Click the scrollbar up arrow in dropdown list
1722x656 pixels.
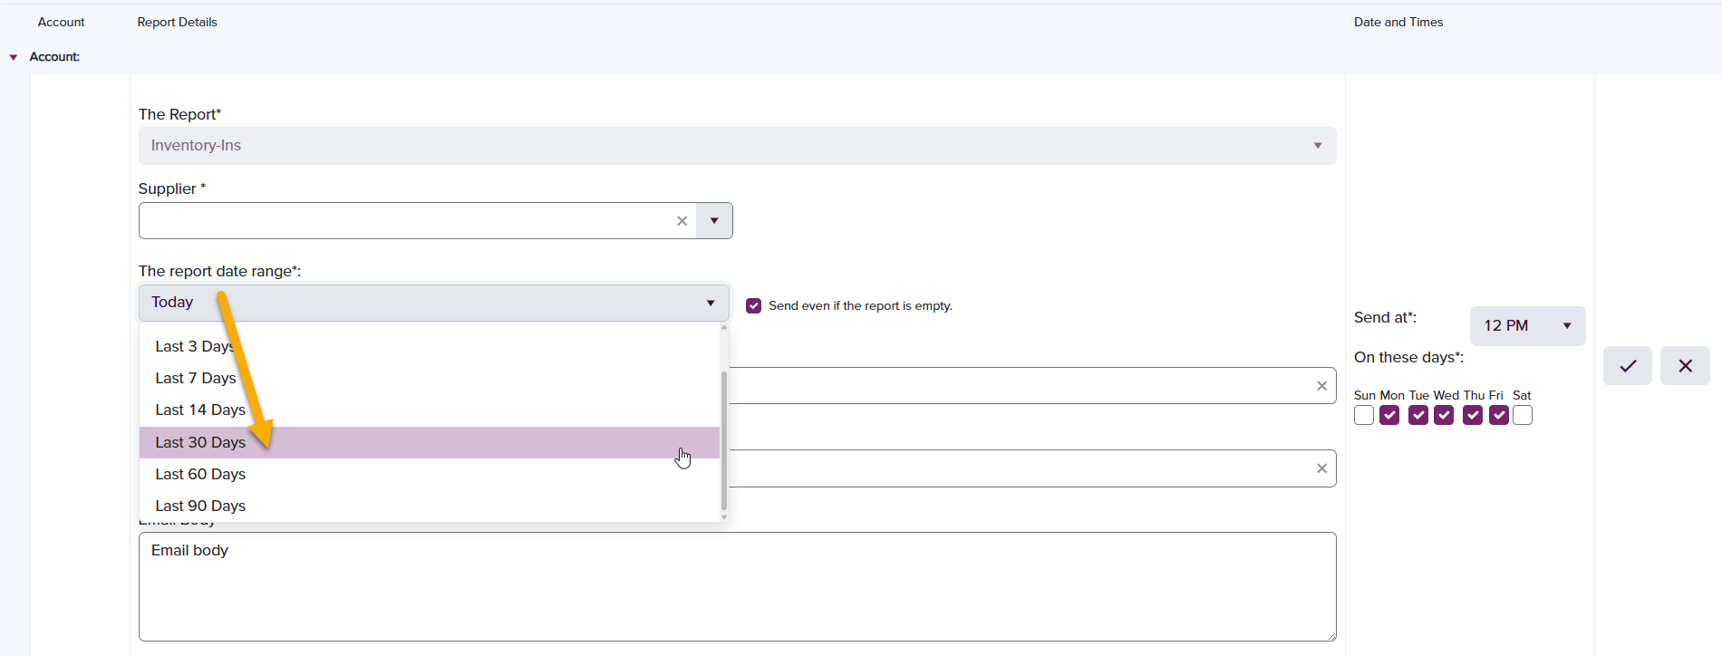pyautogui.click(x=723, y=327)
